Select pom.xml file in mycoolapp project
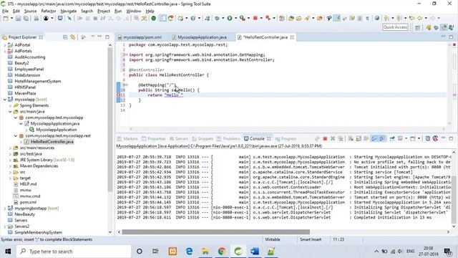Viewport: 458px width, 258px height. tap(28, 202)
